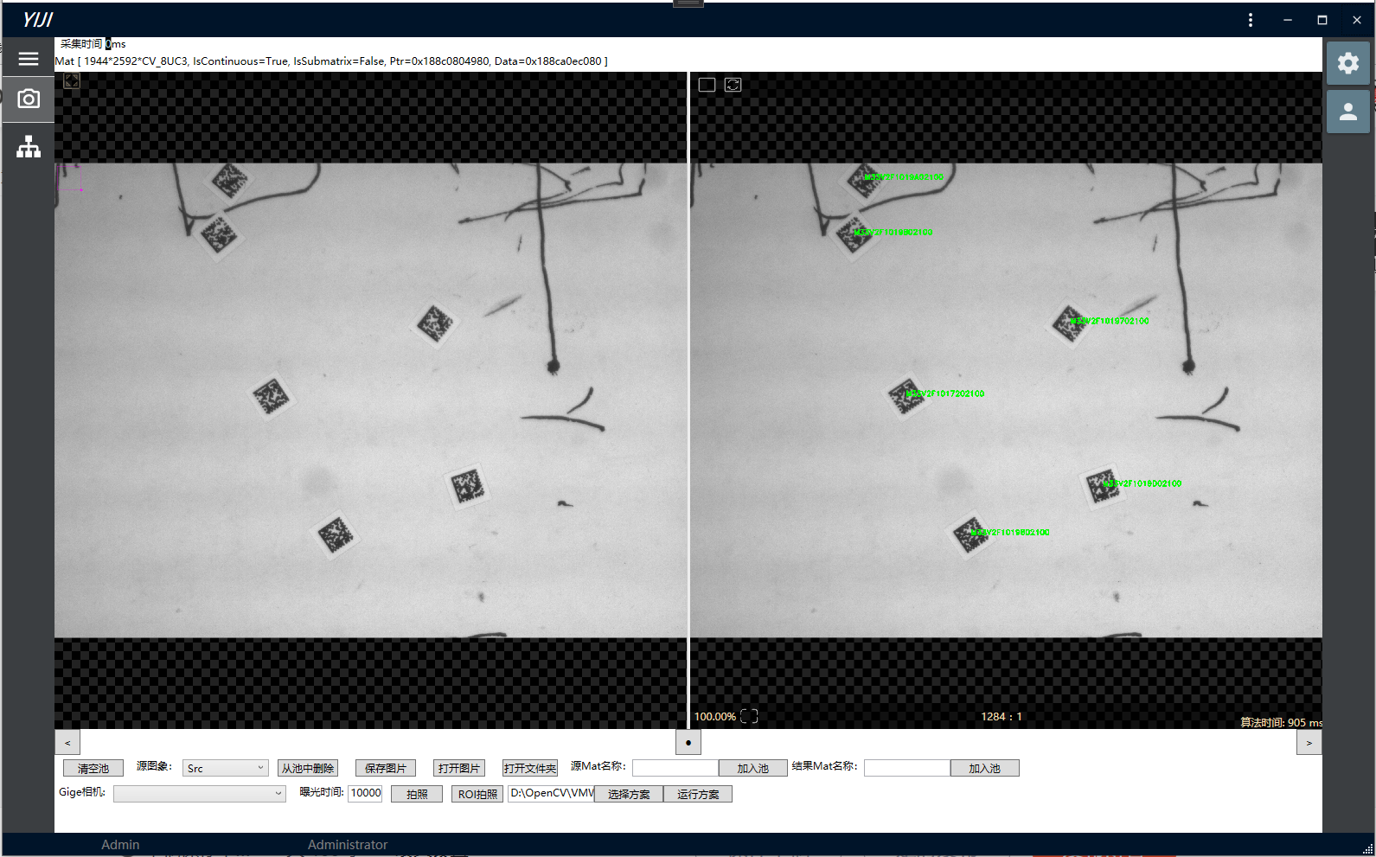Click the 拍照 capture button

[417, 794]
